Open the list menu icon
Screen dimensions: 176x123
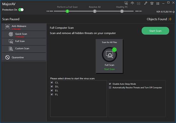tap(158, 3)
